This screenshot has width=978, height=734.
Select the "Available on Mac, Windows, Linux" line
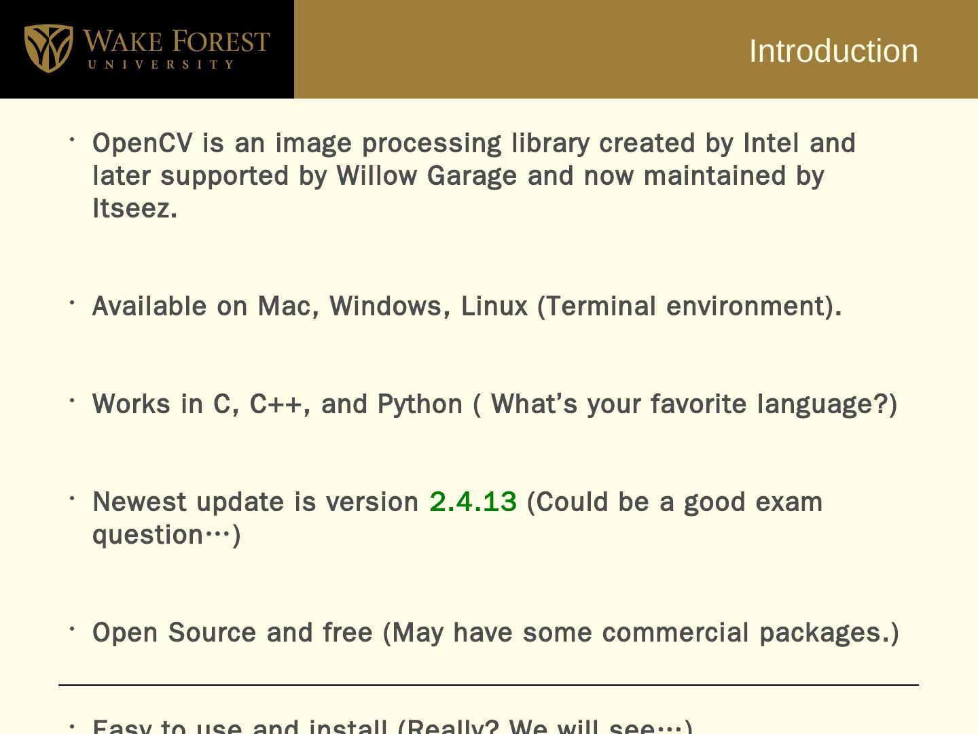pos(310,307)
